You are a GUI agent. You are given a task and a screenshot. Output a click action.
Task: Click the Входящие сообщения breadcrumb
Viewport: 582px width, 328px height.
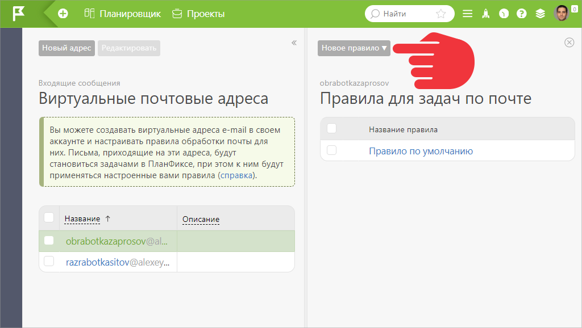point(80,83)
